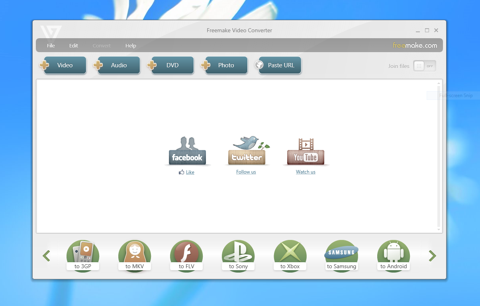Open the File menu
480x306 pixels.
pyautogui.click(x=51, y=45)
